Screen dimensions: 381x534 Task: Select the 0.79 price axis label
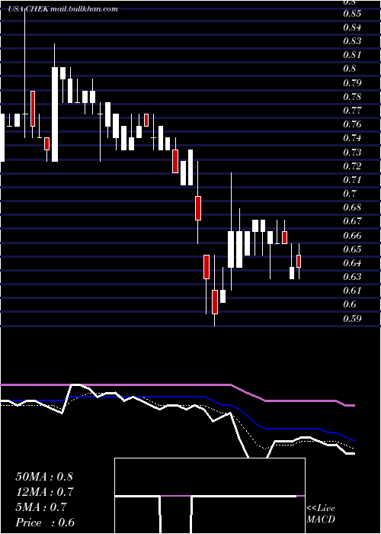coord(351,82)
